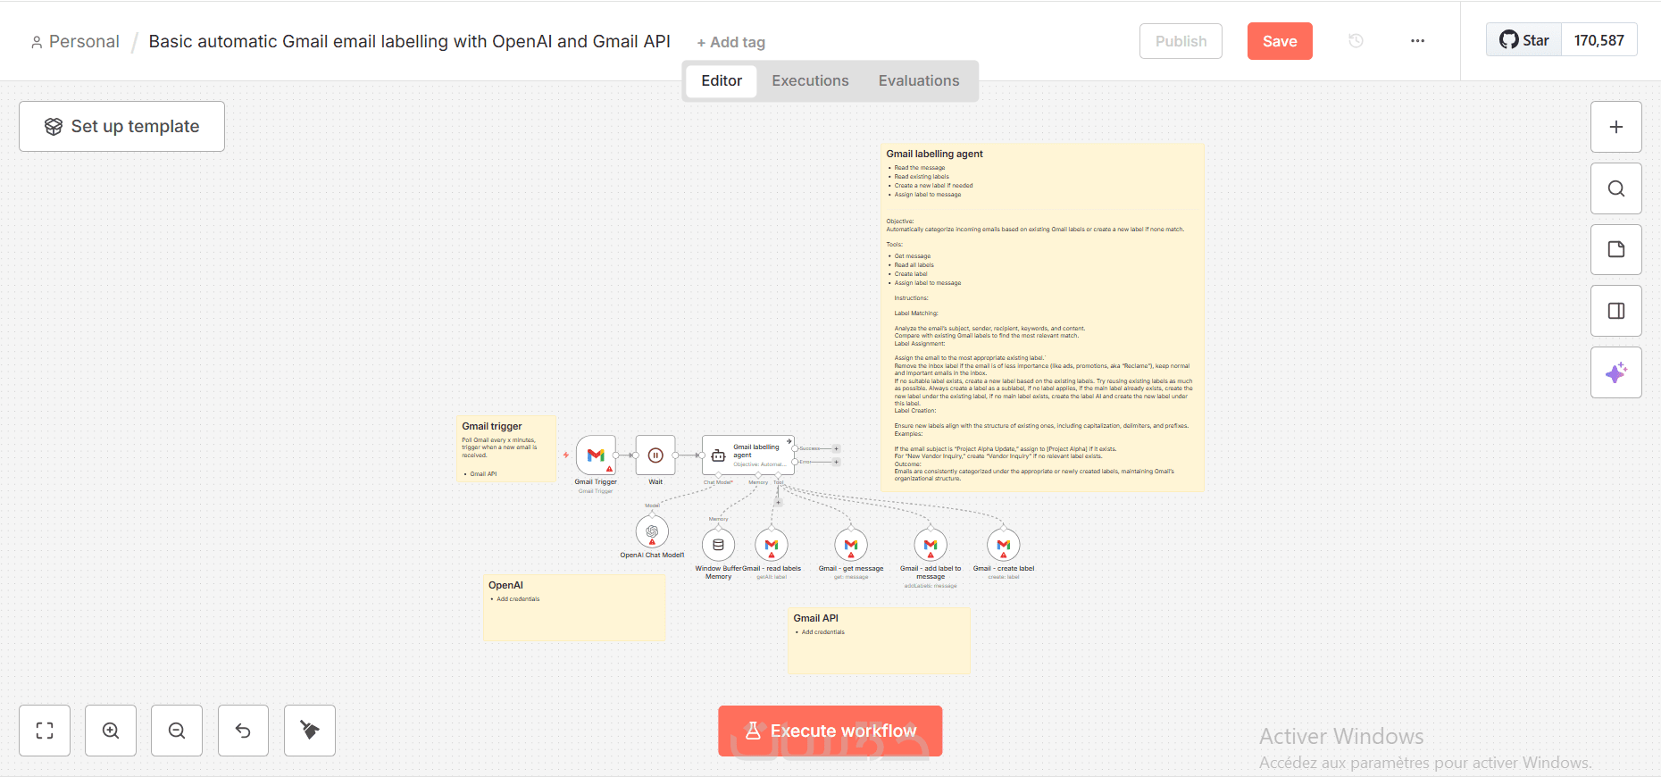The height and width of the screenshot is (777, 1661).
Task: Switch to the Evaluations tab
Action: tap(919, 81)
